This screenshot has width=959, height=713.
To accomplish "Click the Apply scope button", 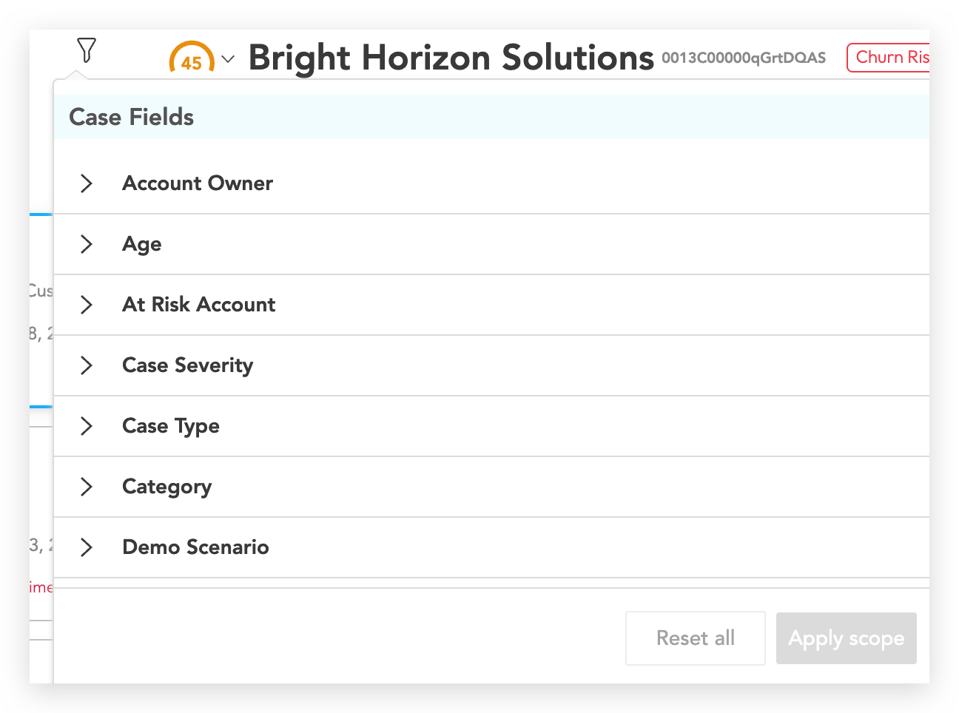I will pyautogui.click(x=846, y=638).
